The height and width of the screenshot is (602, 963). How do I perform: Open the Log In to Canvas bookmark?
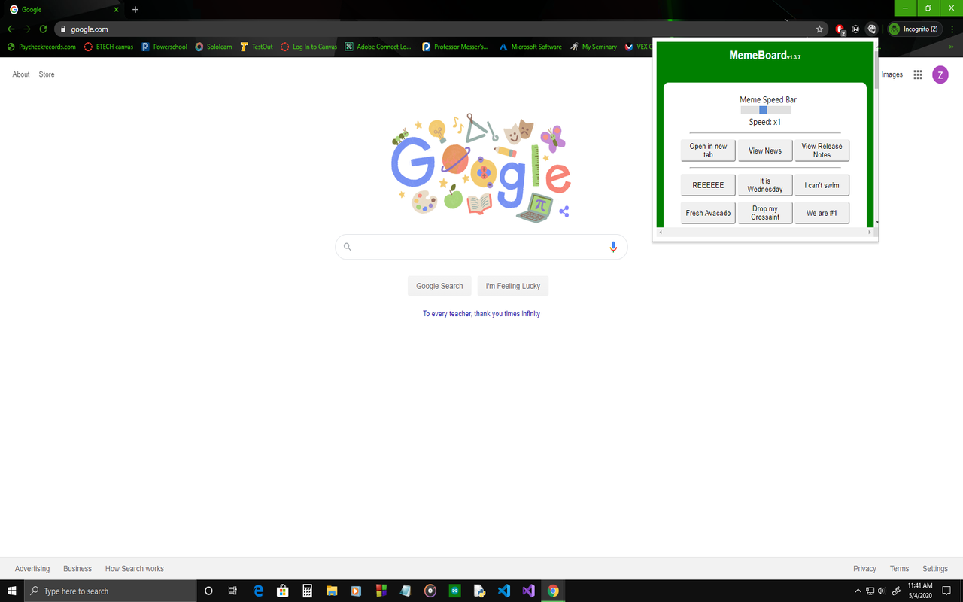click(x=309, y=47)
